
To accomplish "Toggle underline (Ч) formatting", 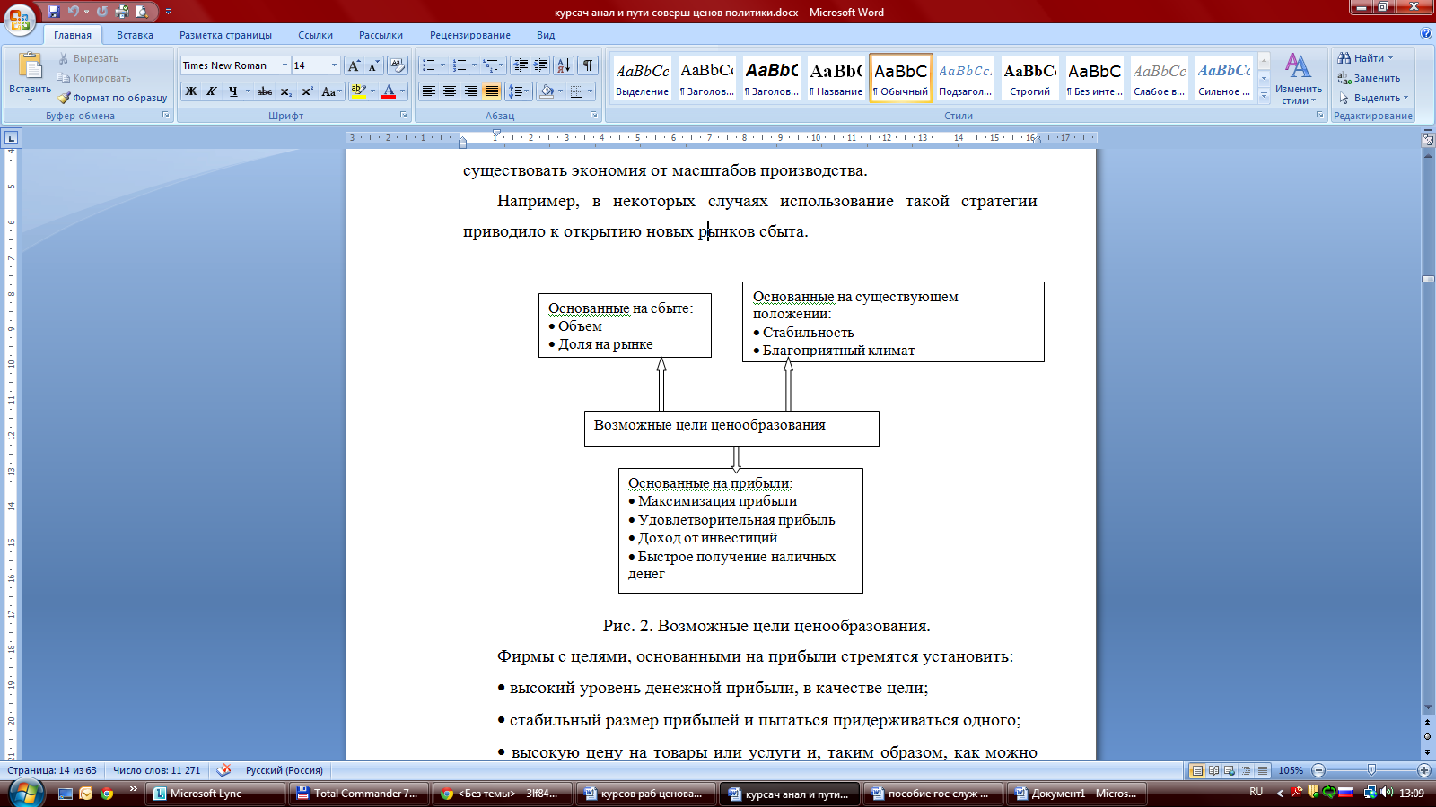I will [x=232, y=91].
